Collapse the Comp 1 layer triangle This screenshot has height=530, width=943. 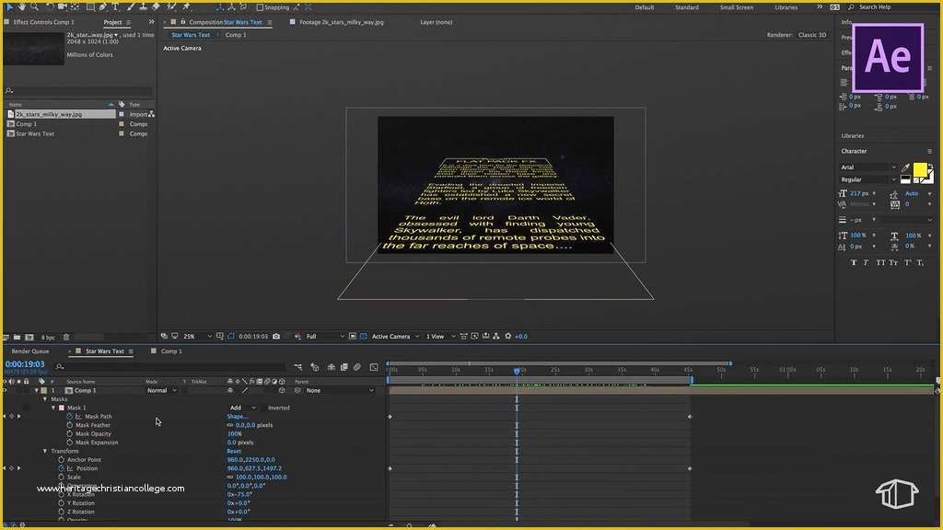click(x=36, y=390)
